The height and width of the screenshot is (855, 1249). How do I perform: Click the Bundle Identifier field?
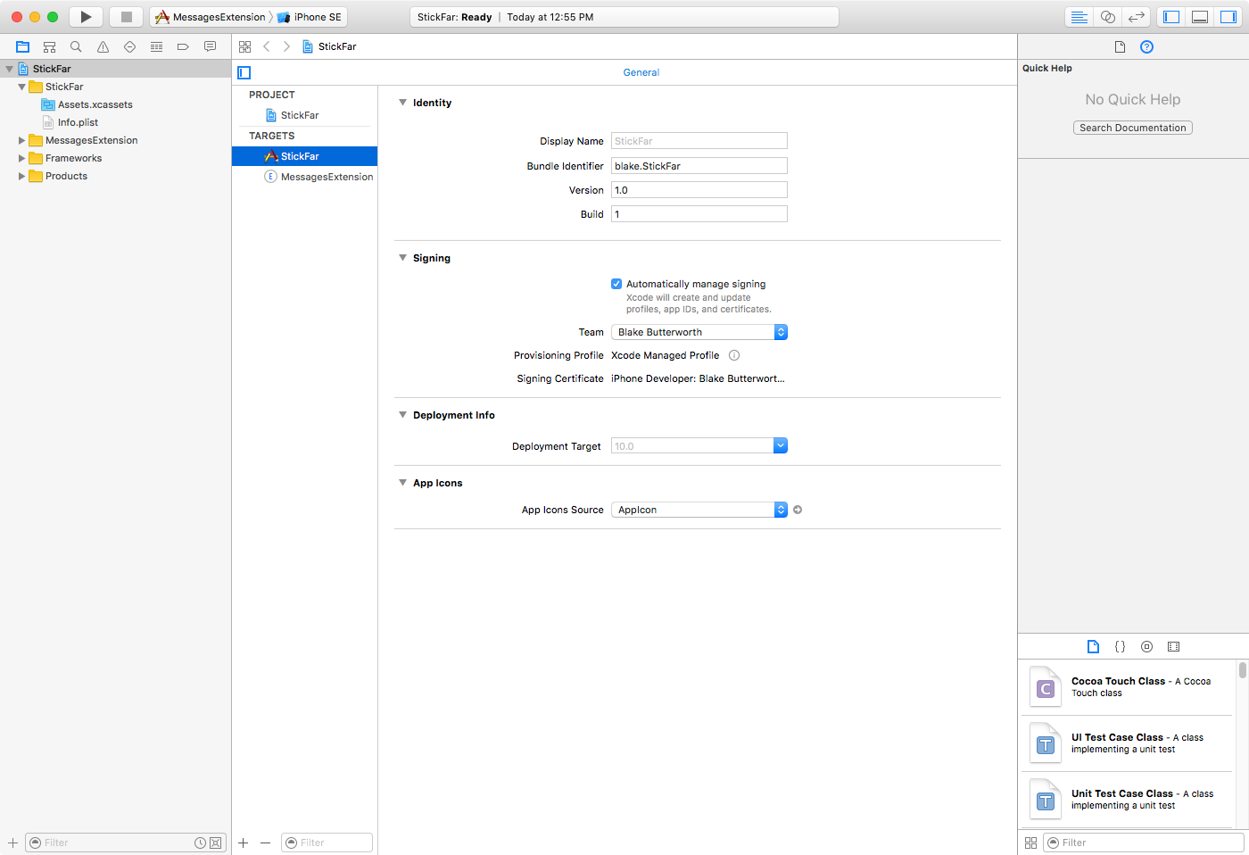click(699, 165)
